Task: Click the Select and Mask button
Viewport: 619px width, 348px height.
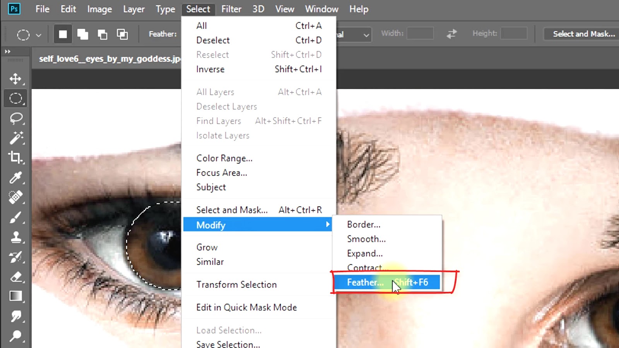Action: click(583, 34)
